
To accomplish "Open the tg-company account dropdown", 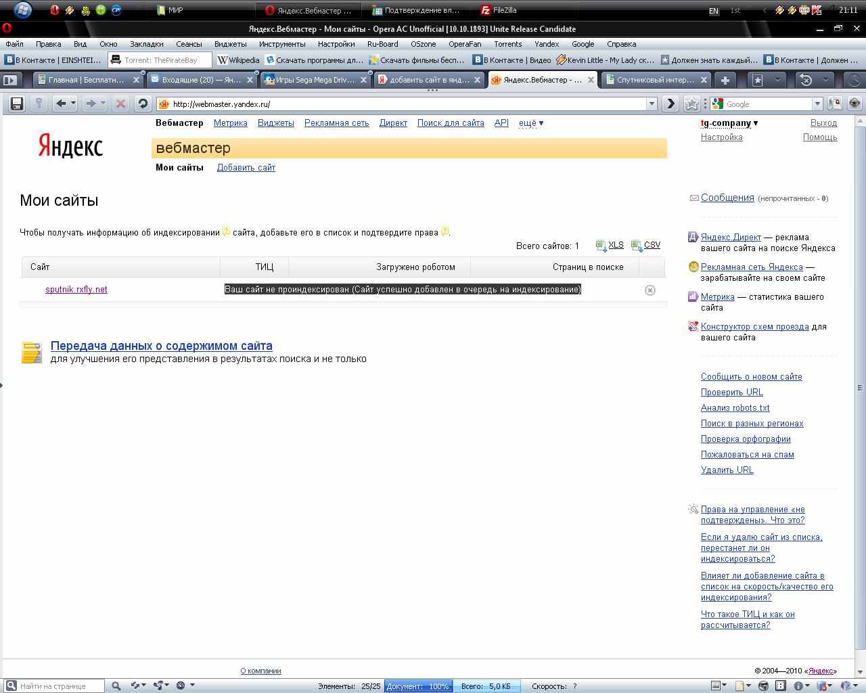I will pyautogui.click(x=729, y=123).
